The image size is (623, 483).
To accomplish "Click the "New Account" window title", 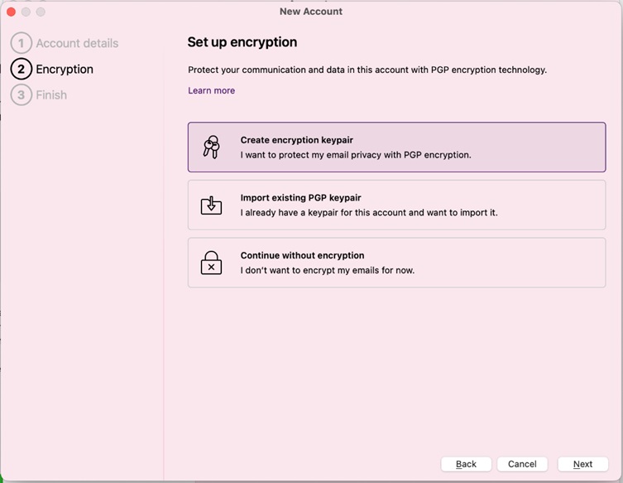I will 311,12.
